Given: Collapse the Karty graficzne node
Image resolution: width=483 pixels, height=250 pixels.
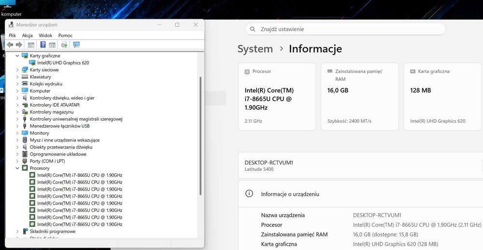Looking at the screenshot, I should point(17,56).
